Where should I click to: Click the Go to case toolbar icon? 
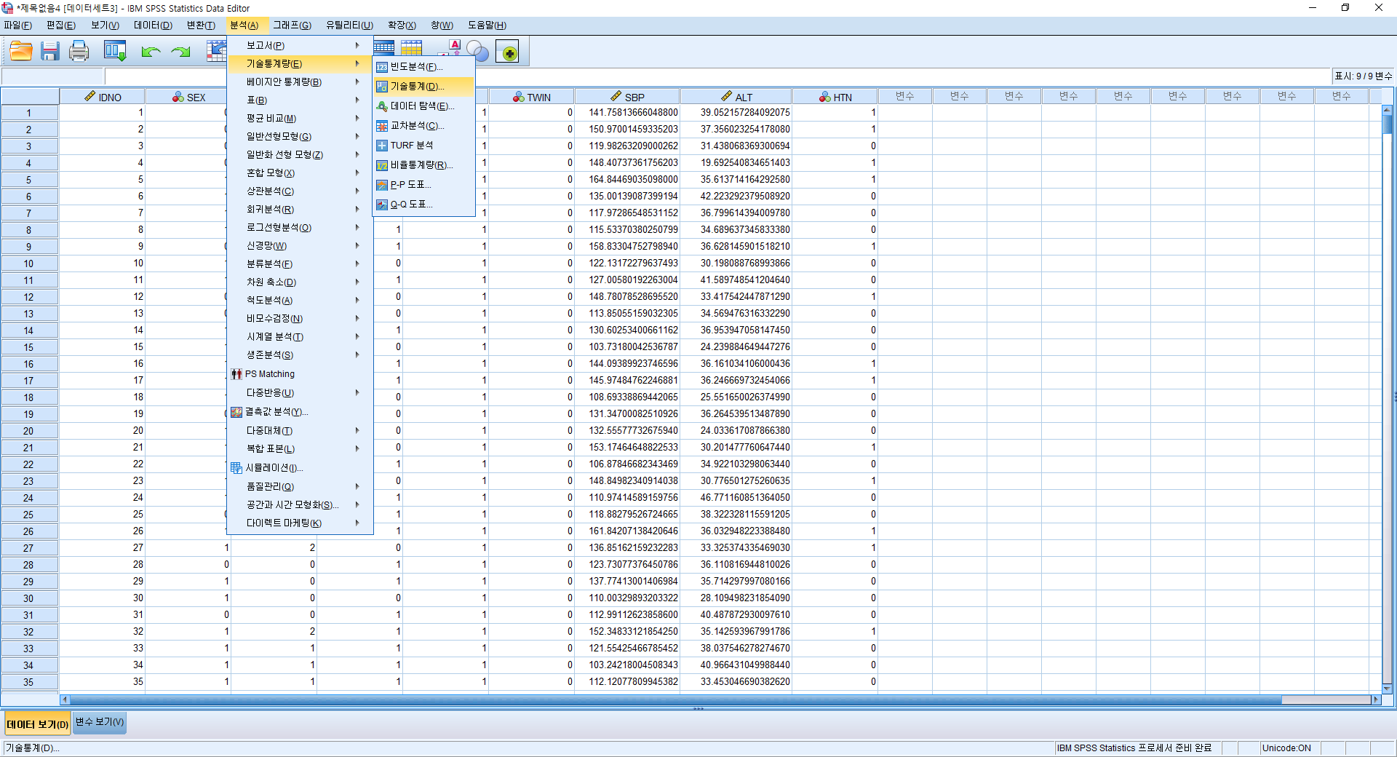pyautogui.click(x=216, y=51)
